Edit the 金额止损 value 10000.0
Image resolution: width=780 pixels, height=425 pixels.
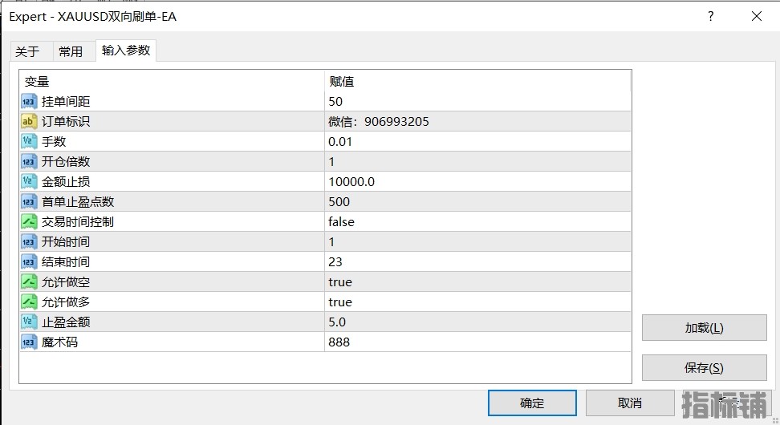(477, 181)
